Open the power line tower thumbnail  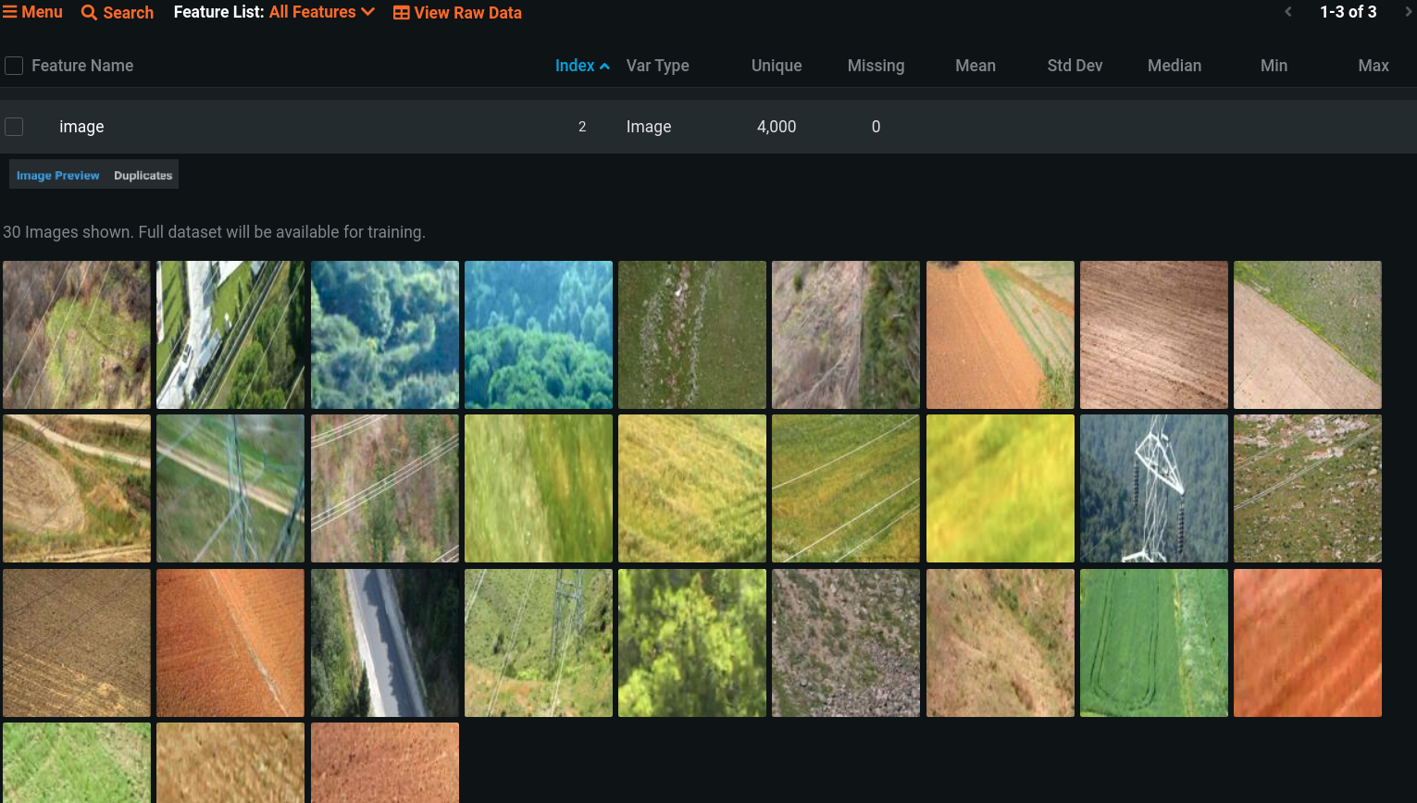click(1153, 488)
